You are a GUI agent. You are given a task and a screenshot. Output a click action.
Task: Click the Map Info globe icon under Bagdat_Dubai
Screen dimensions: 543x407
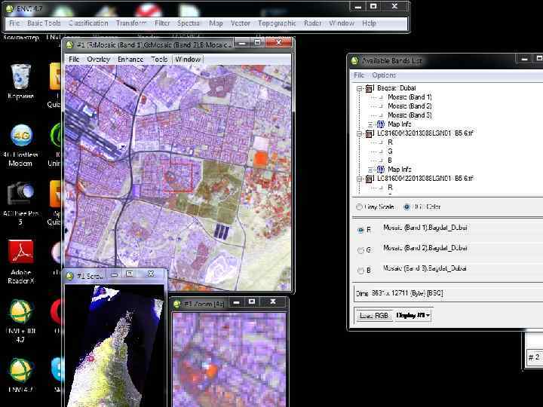(380, 124)
